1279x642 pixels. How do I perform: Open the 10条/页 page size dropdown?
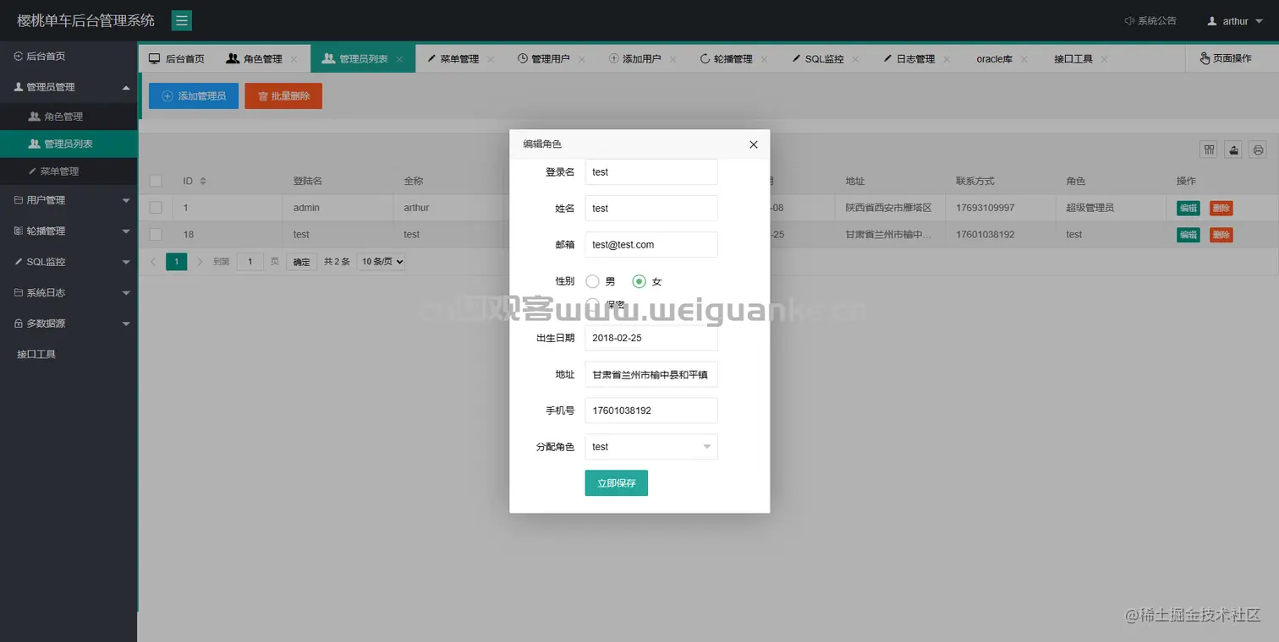[381, 262]
